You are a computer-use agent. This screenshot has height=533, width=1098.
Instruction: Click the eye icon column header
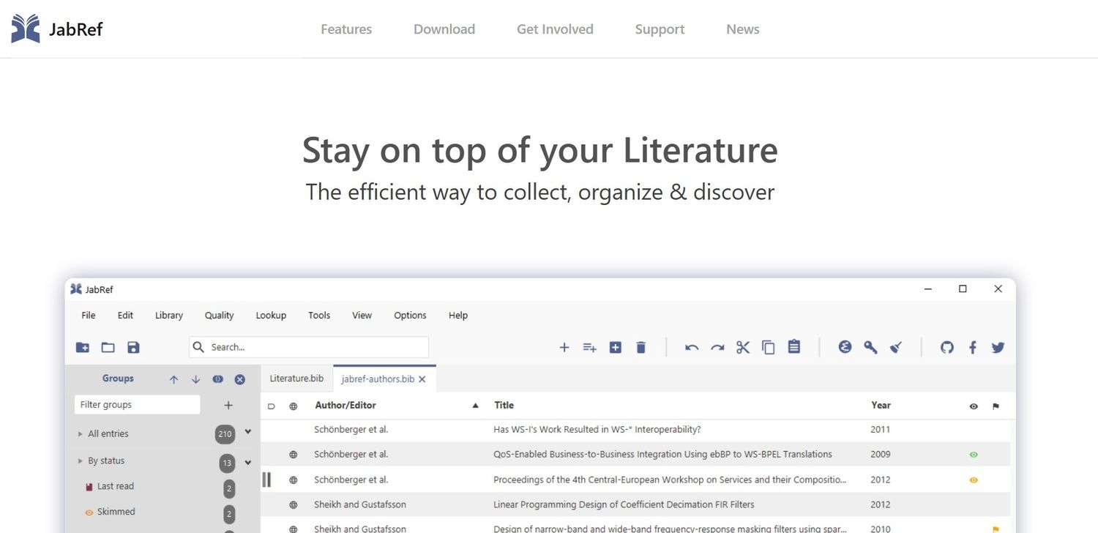[974, 406]
